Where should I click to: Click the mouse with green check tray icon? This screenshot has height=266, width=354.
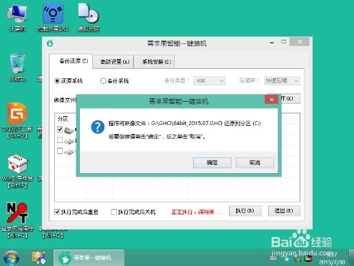298,259
